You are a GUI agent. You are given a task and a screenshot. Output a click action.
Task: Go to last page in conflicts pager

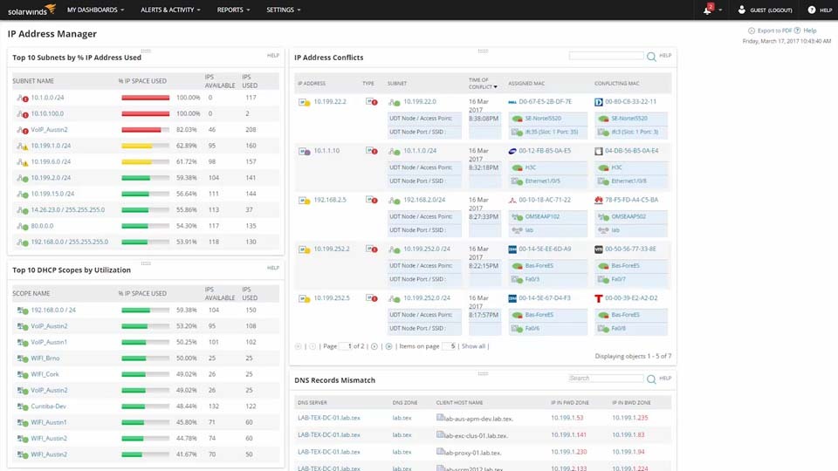pos(388,346)
